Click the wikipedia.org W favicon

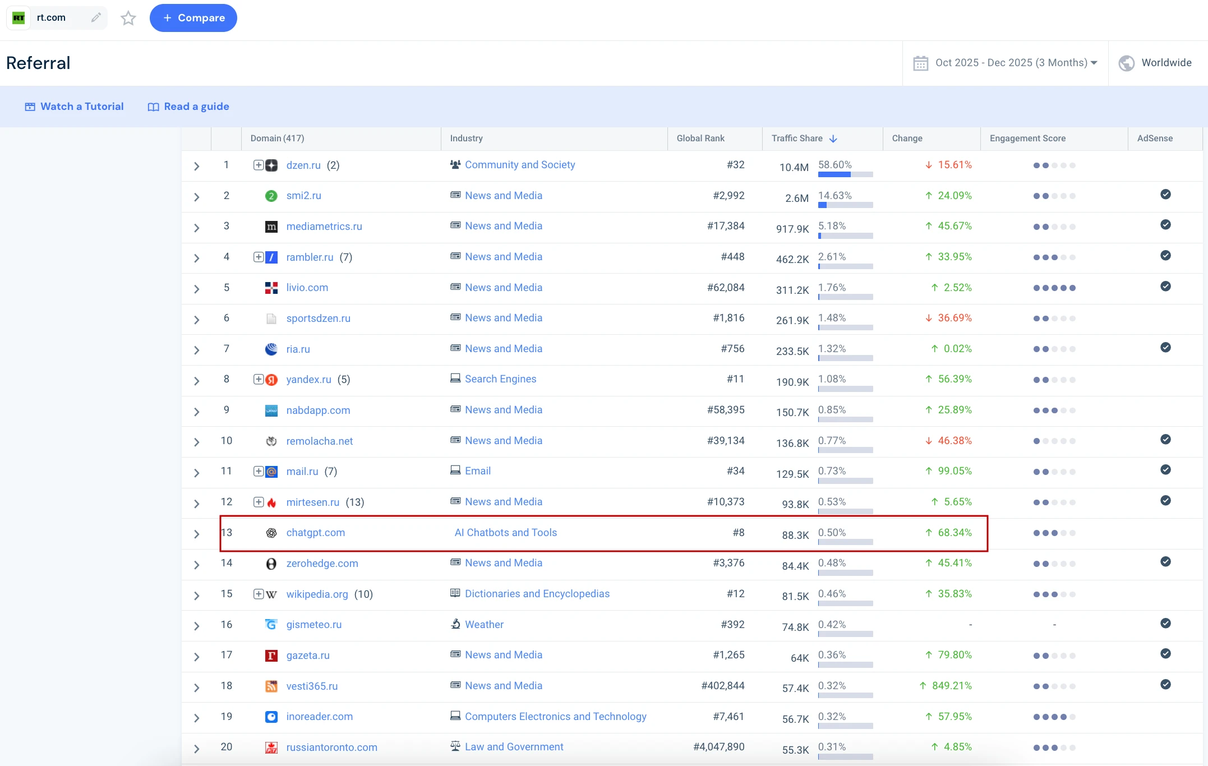point(271,594)
